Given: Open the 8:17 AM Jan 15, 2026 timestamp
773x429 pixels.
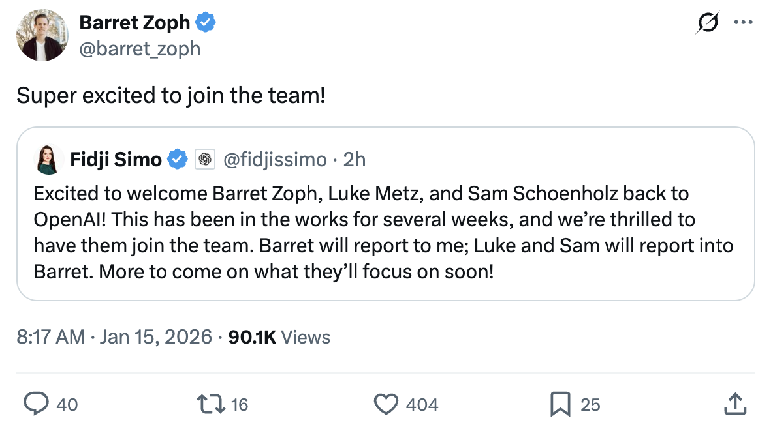Looking at the screenshot, I should click(114, 336).
